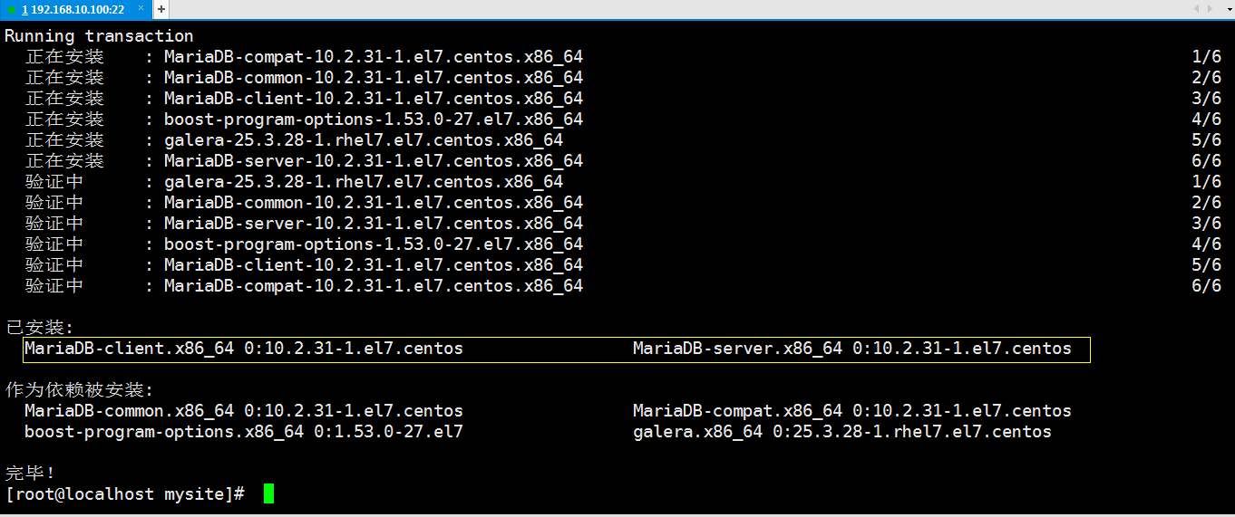Click 'MariaDB-compat.x86_64 0:10.2.31-1.el7.centos' entry

pyautogui.click(x=852, y=411)
